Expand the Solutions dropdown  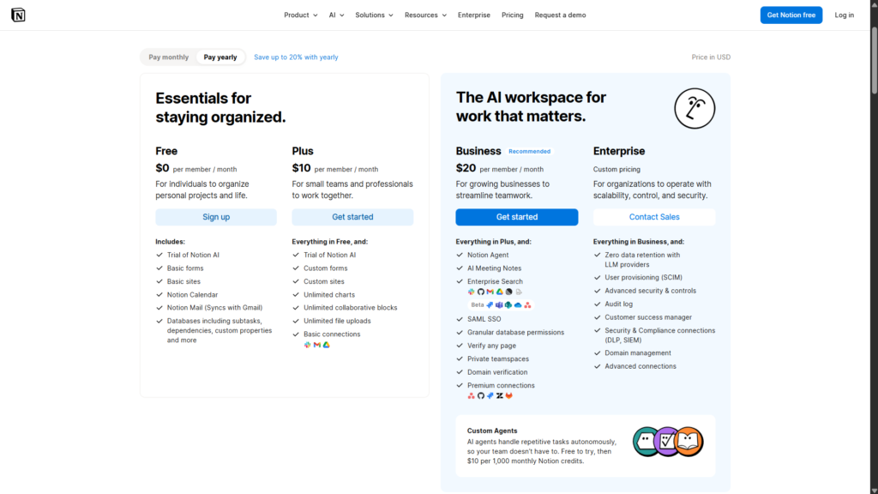[x=374, y=15]
